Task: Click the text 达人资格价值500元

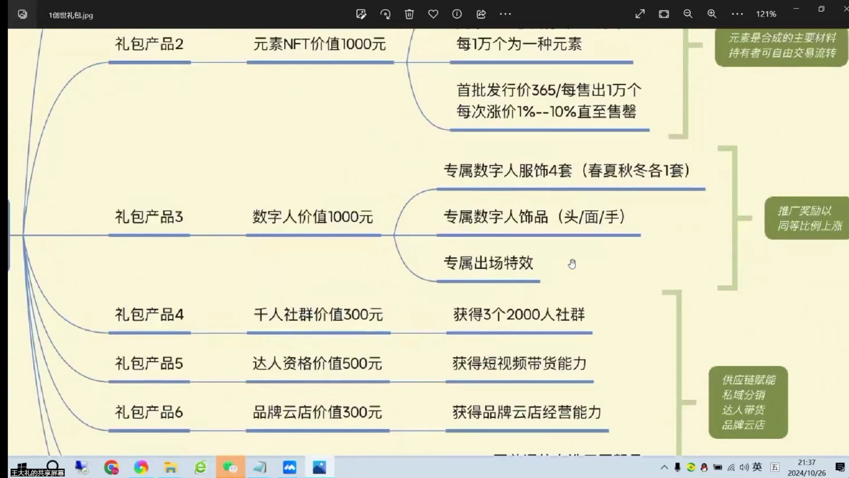Action: click(x=317, y=363)
